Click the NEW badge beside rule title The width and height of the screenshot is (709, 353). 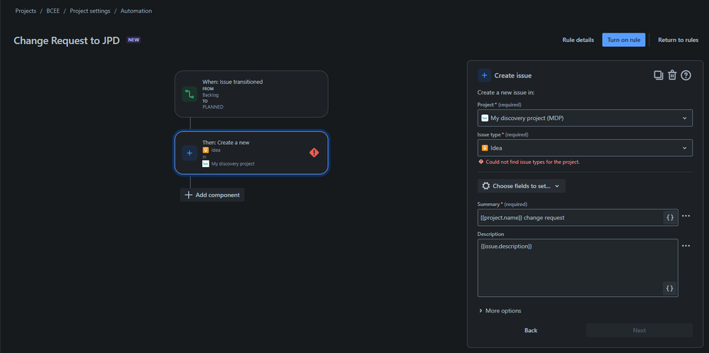coord(133,40)
